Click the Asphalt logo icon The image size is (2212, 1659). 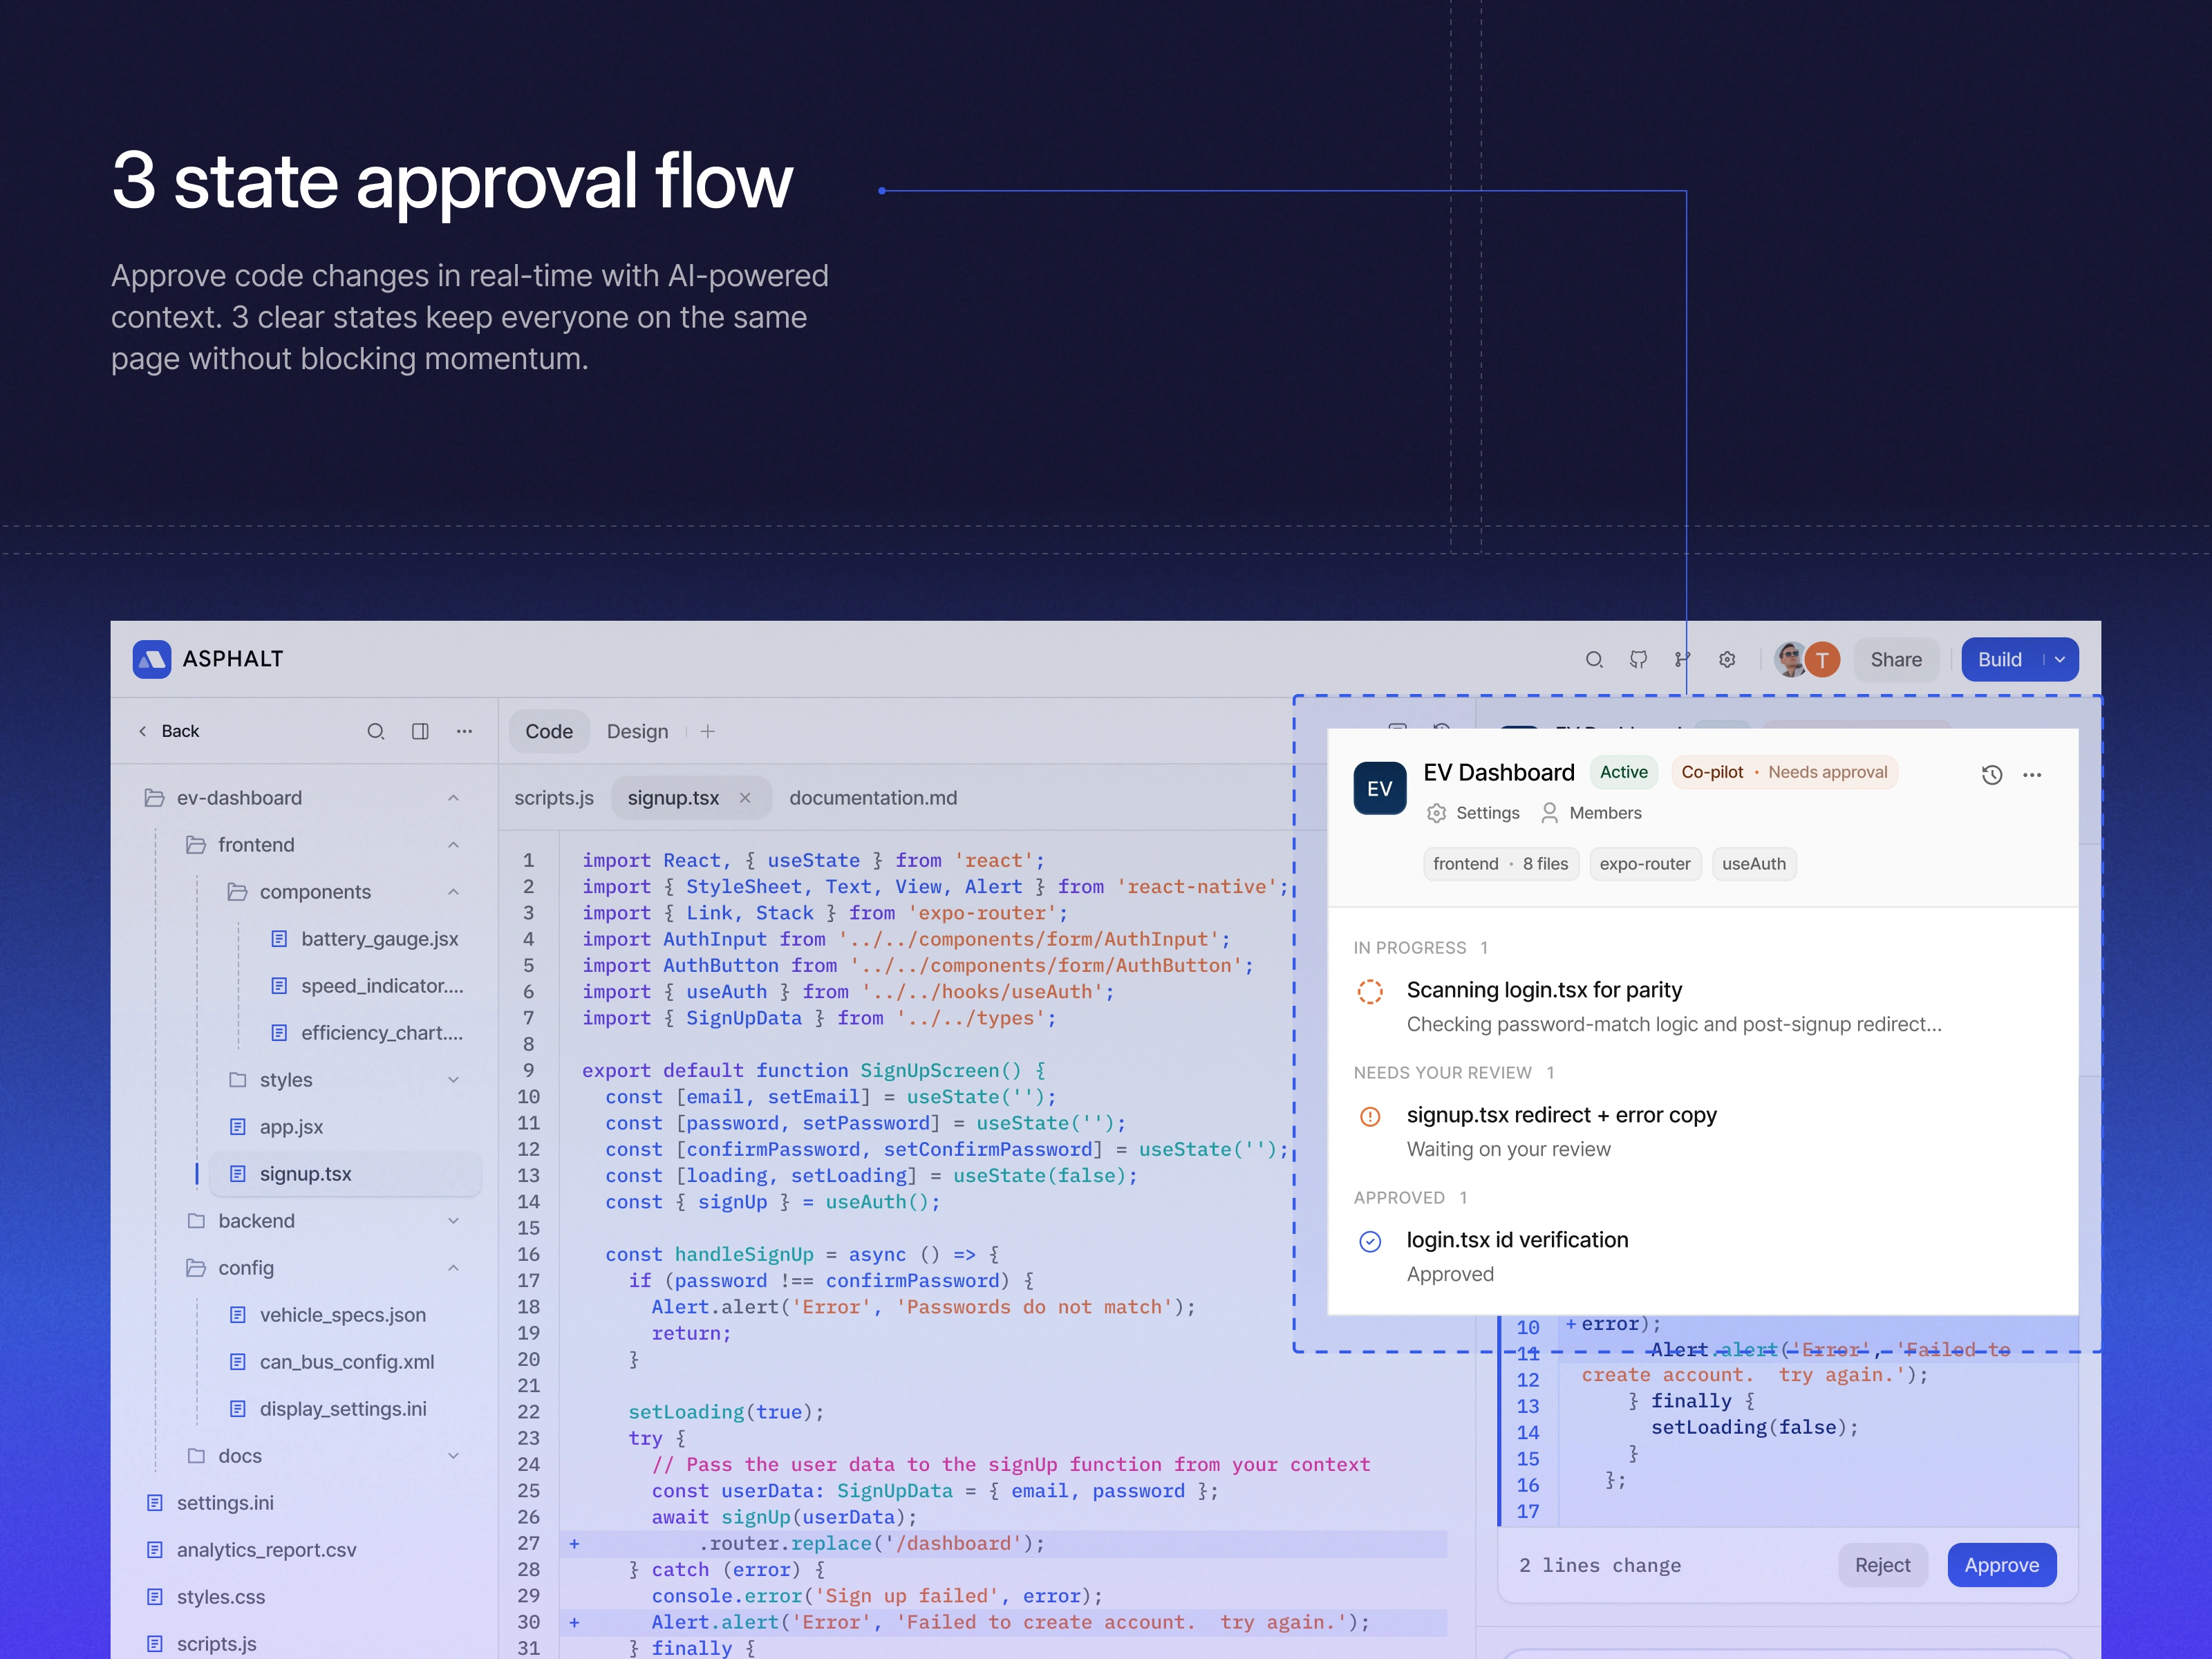[152, 659]
